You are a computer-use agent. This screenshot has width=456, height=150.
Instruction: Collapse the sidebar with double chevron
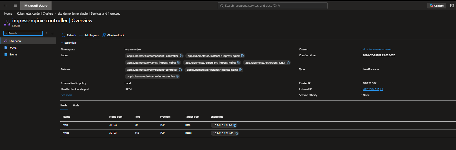(x=53, y=33)
